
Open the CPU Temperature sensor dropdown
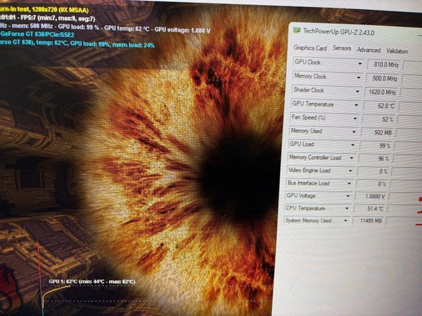[347, 209]
